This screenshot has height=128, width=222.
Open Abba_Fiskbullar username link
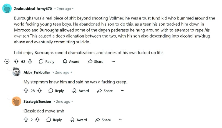(x=37, y=72)
